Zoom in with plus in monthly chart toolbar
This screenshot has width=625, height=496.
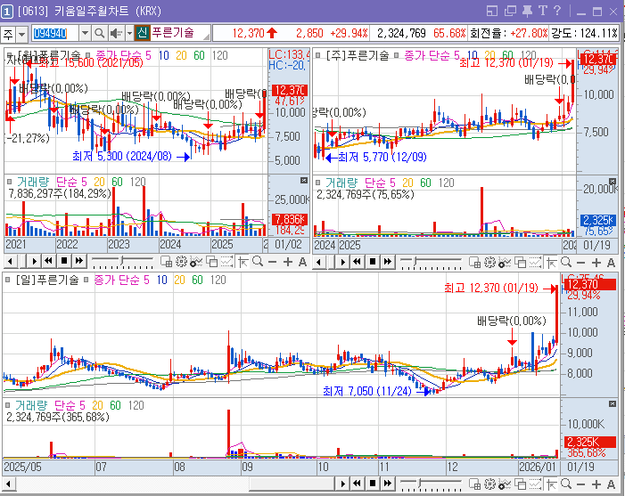tap(287, 262)
